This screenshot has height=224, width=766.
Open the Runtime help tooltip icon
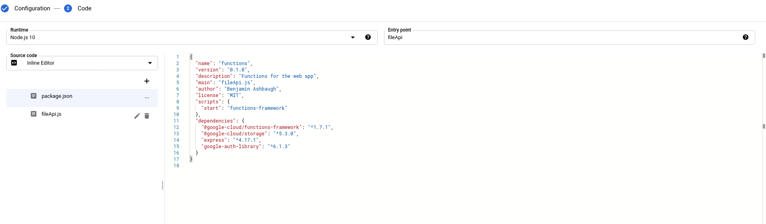tap(368, 38)
